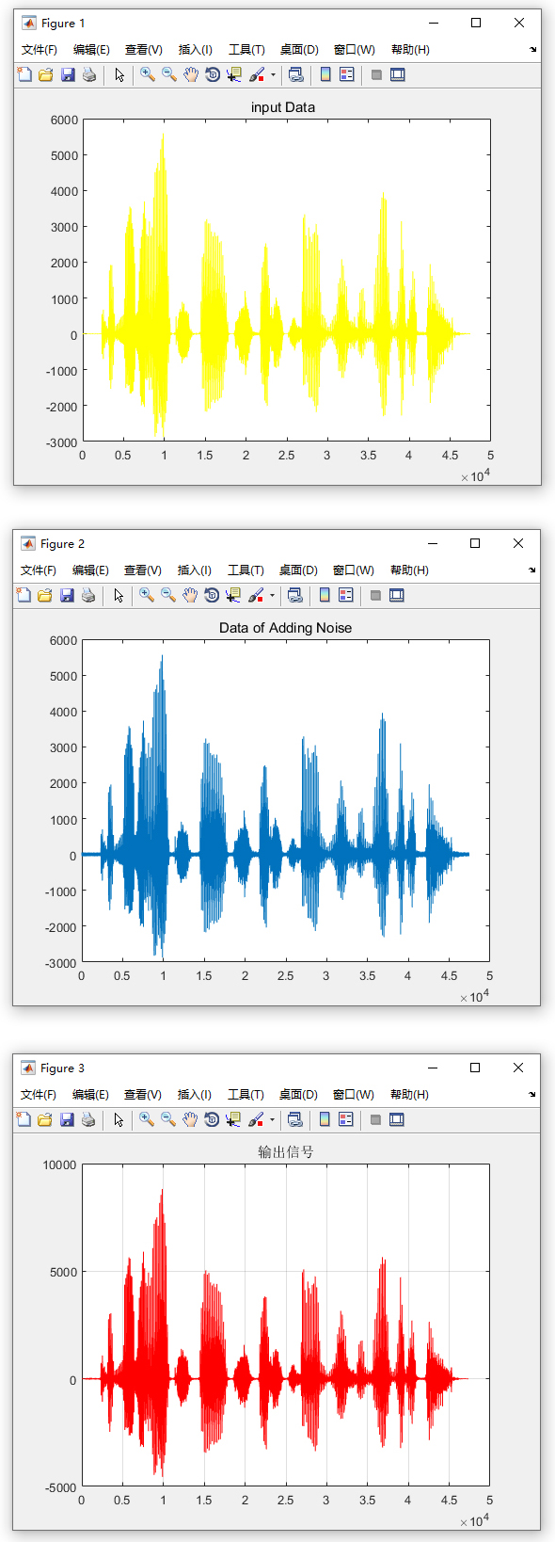Click Open File folder icon in Figure 2
555x1542 pixels.
pos(45,595)
